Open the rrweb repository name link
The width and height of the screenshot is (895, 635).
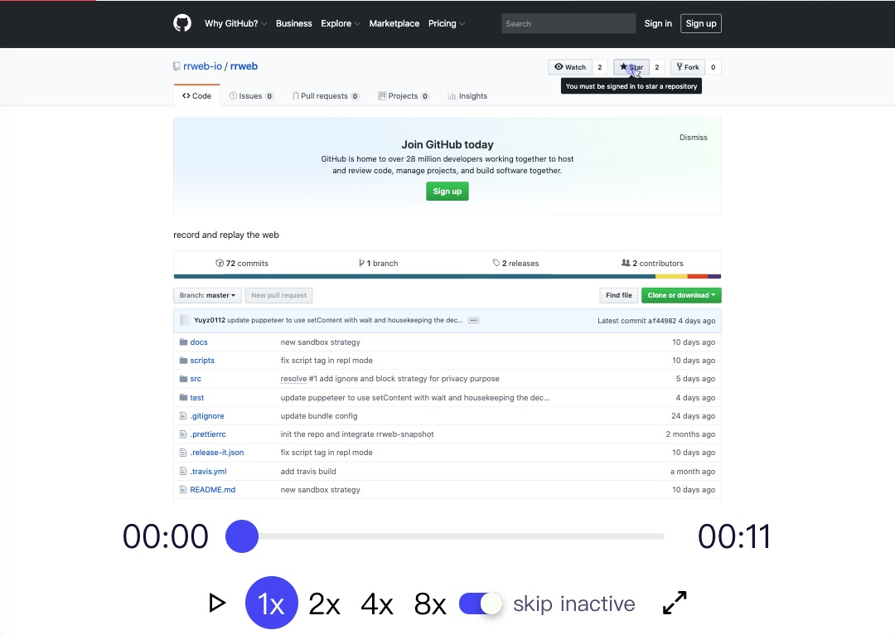point(244,66)
